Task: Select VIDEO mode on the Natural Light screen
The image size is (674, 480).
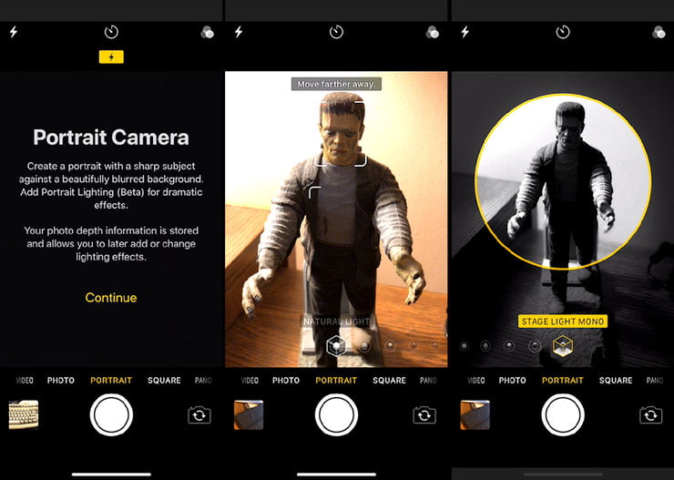Action: point(250,381)
